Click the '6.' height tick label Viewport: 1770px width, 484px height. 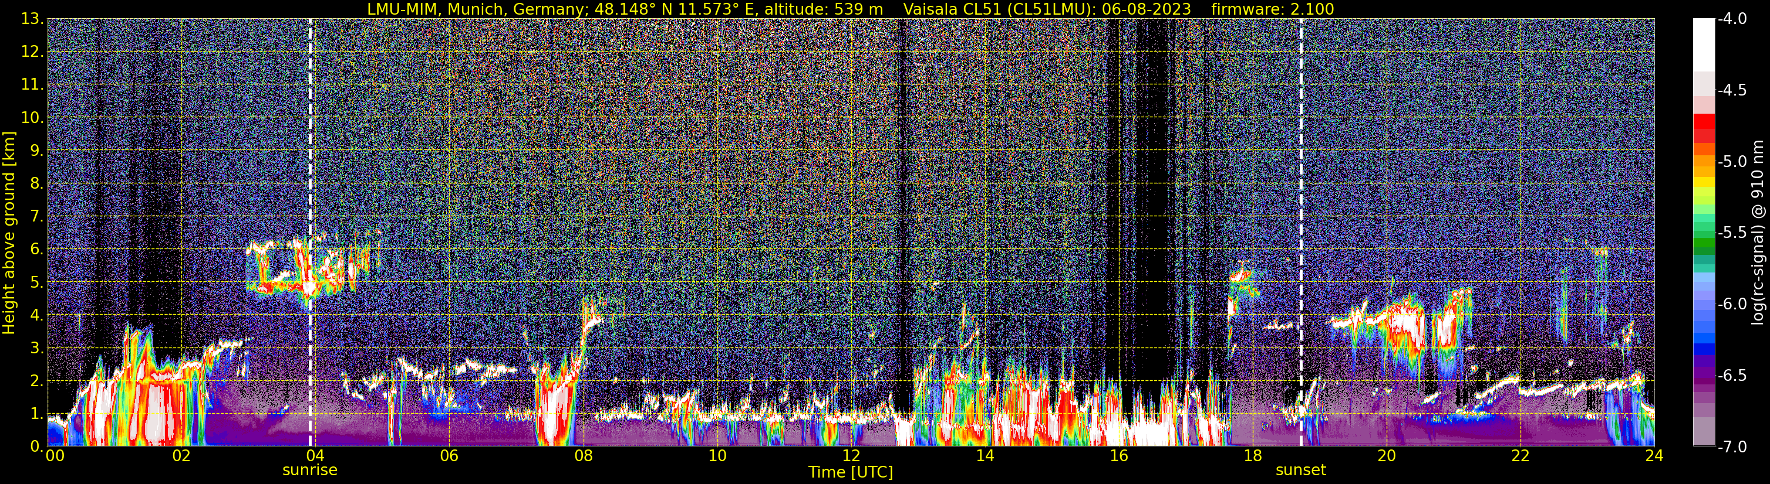pos(37,250)
